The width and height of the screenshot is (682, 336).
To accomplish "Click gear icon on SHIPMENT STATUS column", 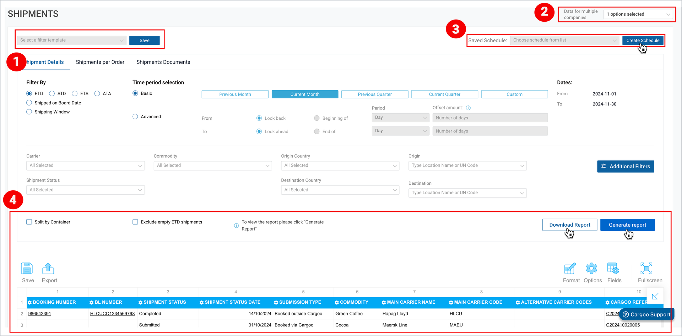I will click(x=141, y=303).
